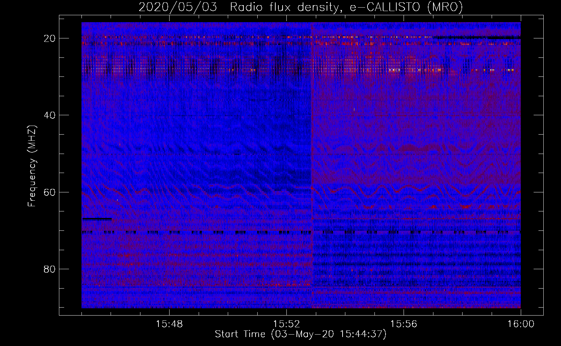Click the 80 frequency tick label

[50, 269]
